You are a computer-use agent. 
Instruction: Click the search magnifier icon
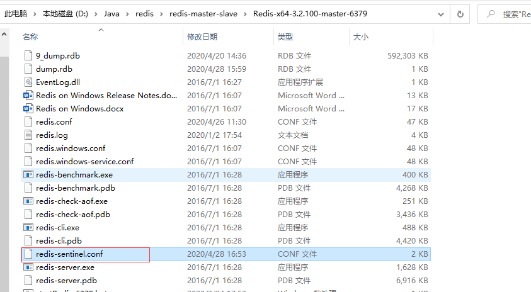490,14
